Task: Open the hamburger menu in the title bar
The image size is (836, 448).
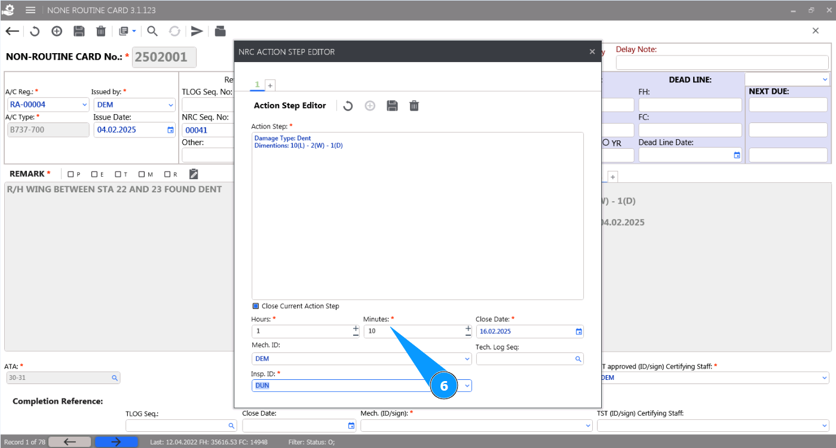Action: [30, 10]
